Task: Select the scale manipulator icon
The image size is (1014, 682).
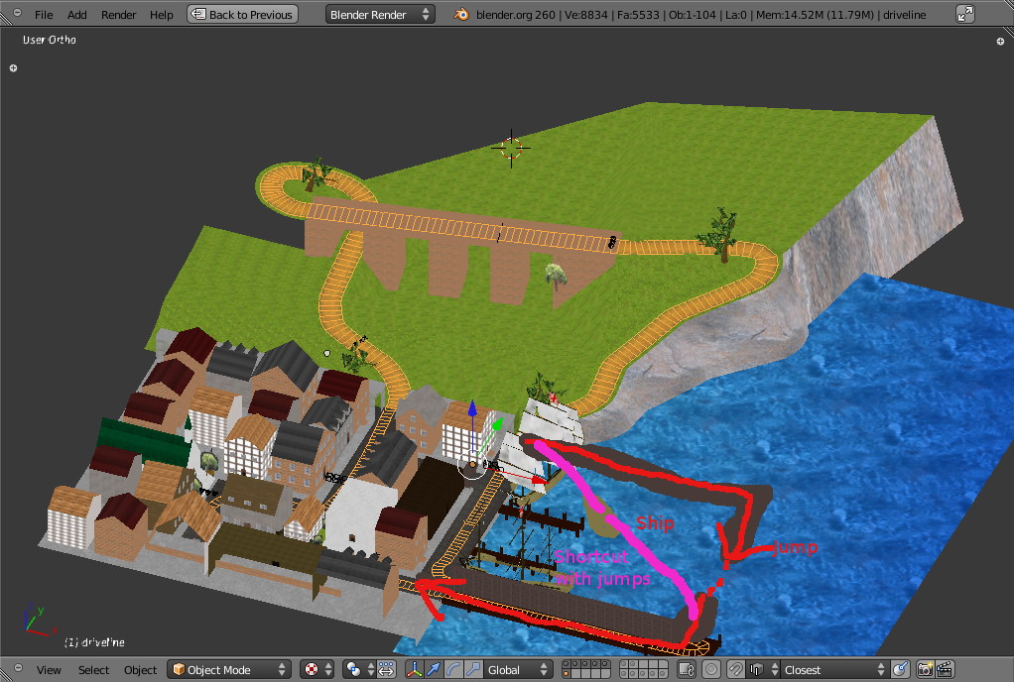Action: point(473,670)
